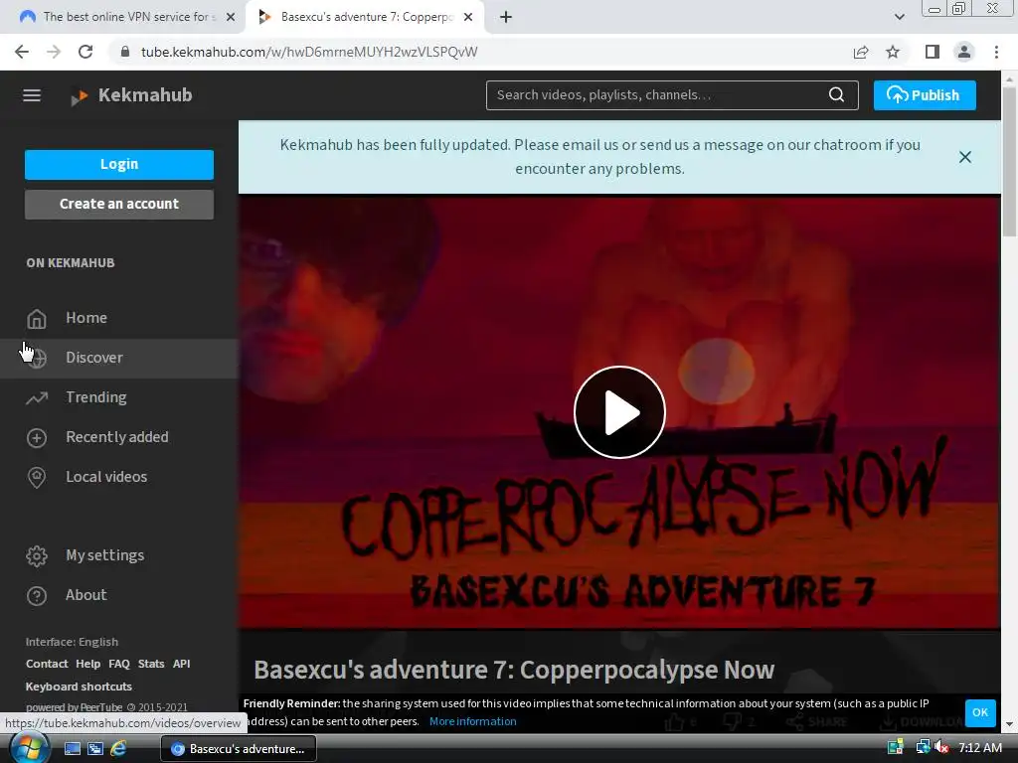Click the page vertical scrollbar
Image resolution: width=1018 pixels, height=763 pixels.
tap(1009, 162)
